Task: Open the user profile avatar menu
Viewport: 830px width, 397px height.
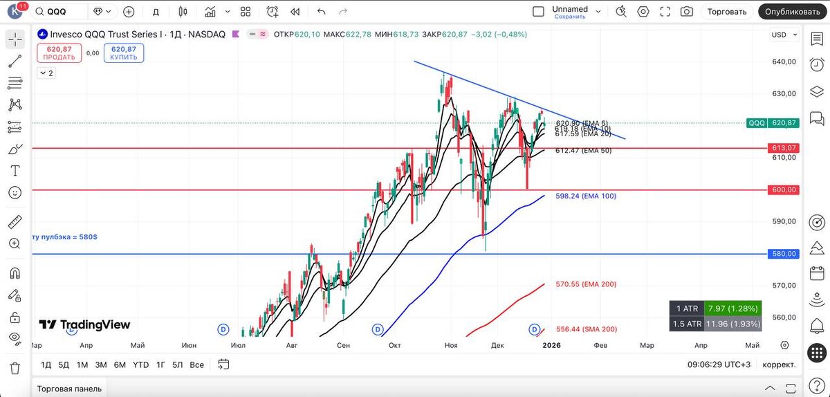Action: pos(14,12)
